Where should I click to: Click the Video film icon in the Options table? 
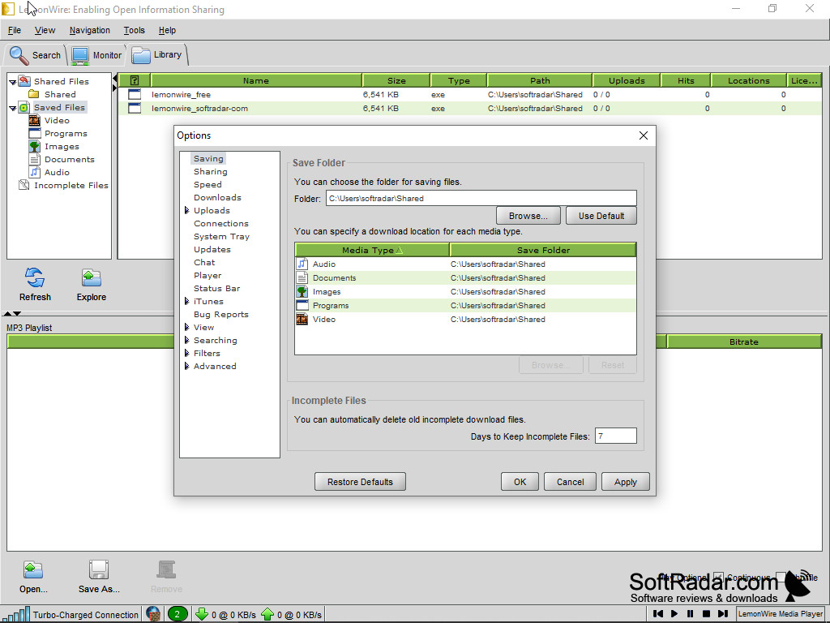[302, 319]
